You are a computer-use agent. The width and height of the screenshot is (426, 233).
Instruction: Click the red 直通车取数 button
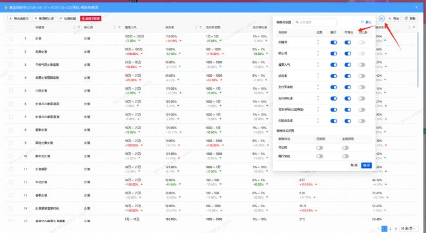91,19
